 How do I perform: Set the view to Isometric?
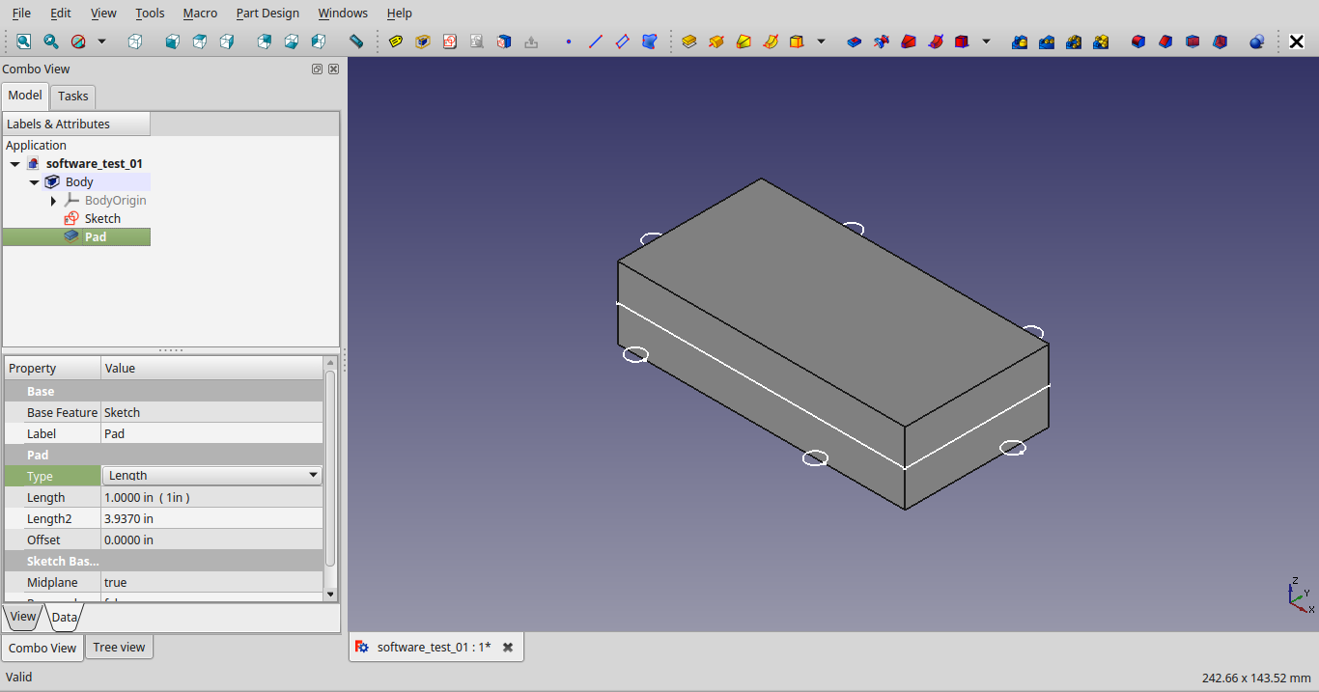click(x=135, y=42)
